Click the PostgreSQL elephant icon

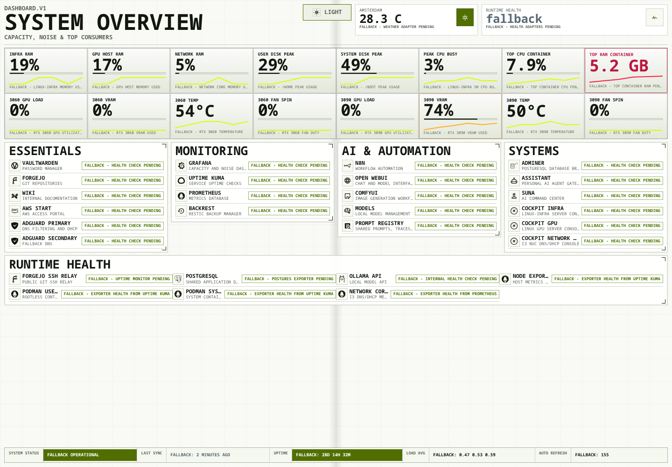pos(178,279)
